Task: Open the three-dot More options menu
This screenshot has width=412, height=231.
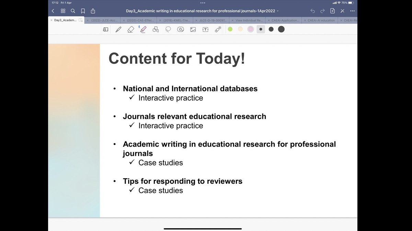Action: (x=352, y=11)
